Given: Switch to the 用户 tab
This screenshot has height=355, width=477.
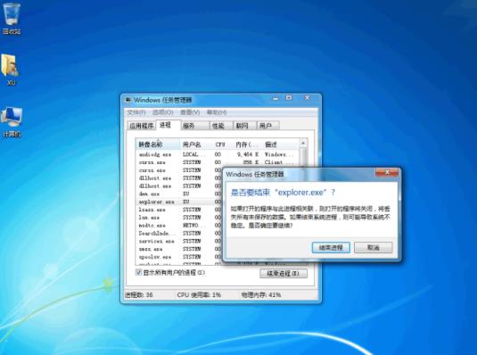Looking at the screenshot, I should click(268, 126).
